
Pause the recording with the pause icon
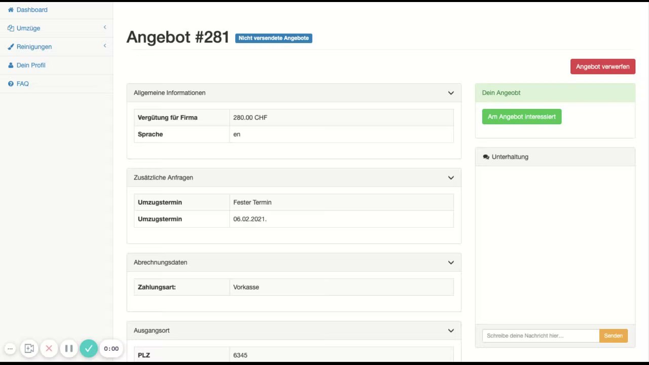click(69, 348)
